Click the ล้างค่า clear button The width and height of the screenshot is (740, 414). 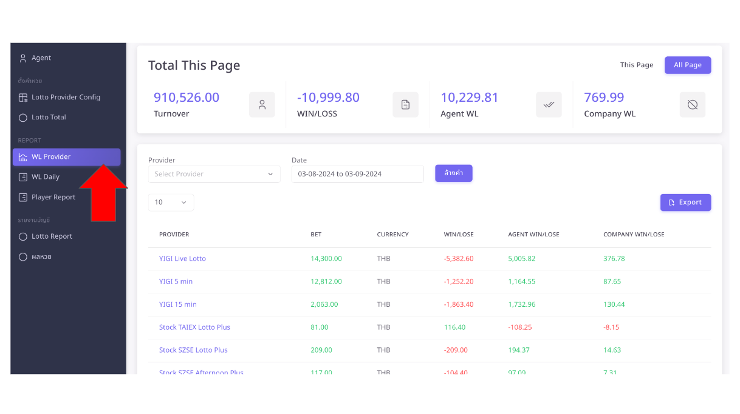click(x=453, y=173)
